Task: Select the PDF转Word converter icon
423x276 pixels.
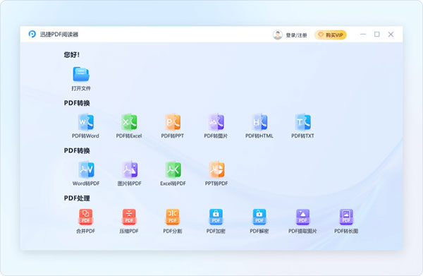Action: coord(86,122)
